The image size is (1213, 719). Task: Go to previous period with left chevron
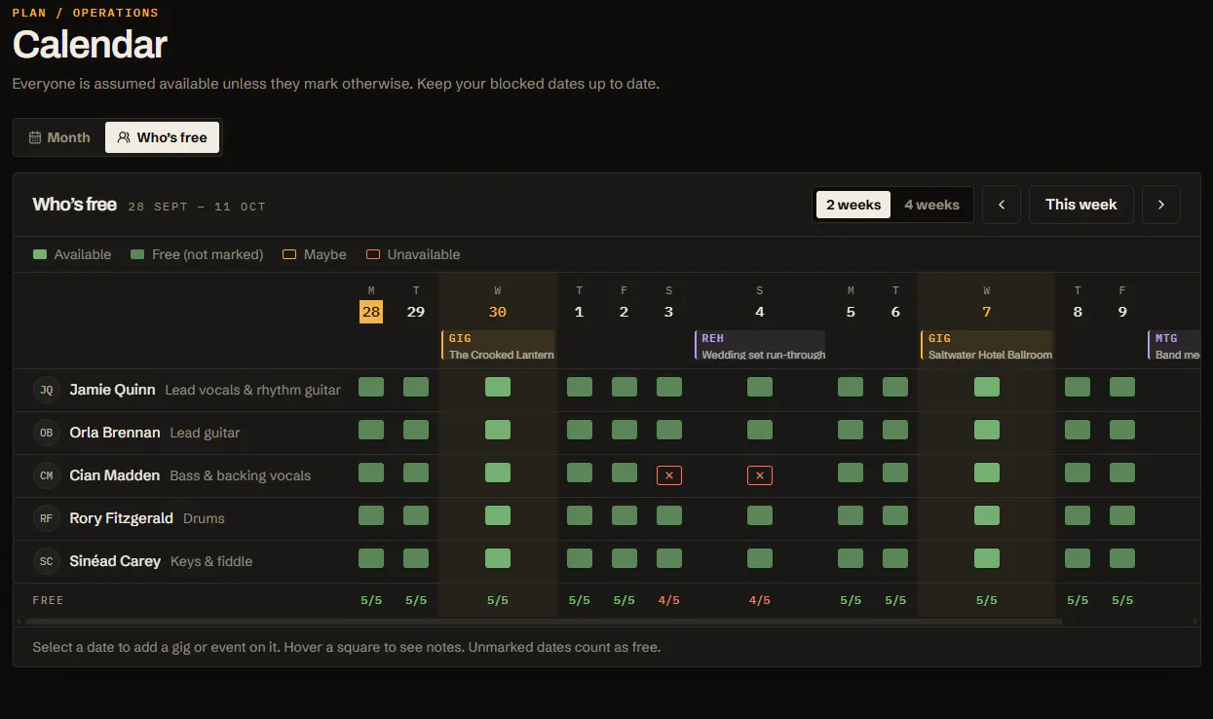point(1002,205)
